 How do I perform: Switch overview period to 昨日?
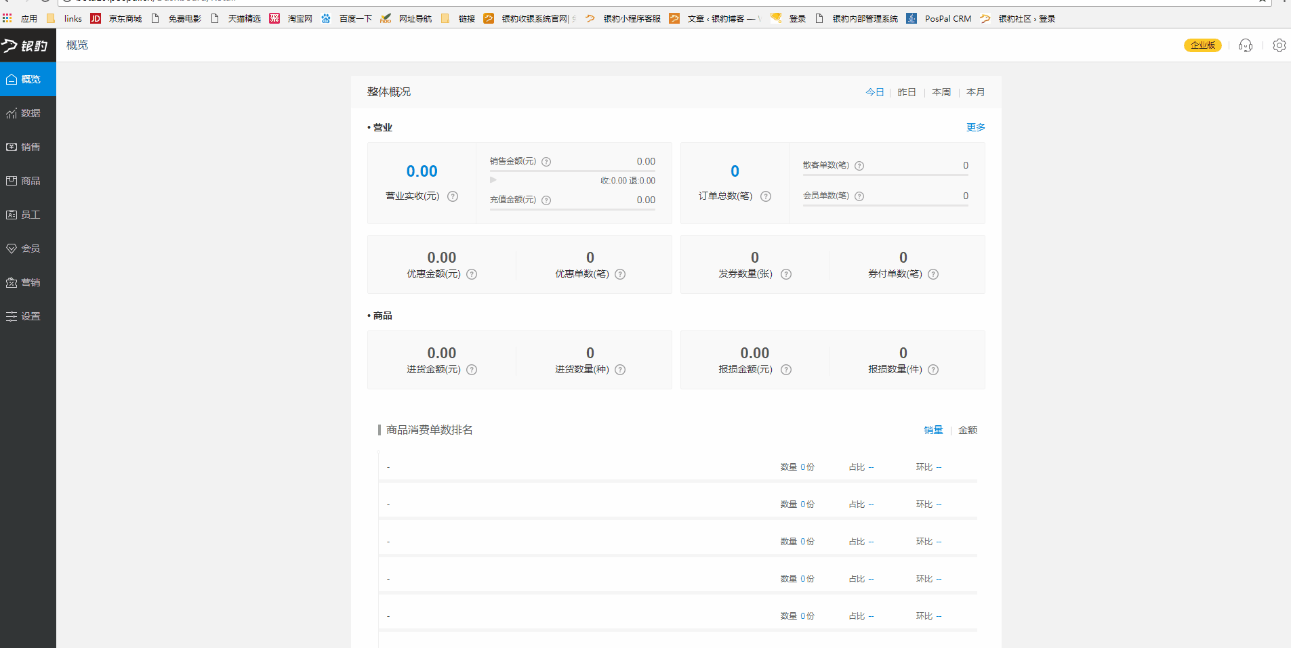coord(906,92)
